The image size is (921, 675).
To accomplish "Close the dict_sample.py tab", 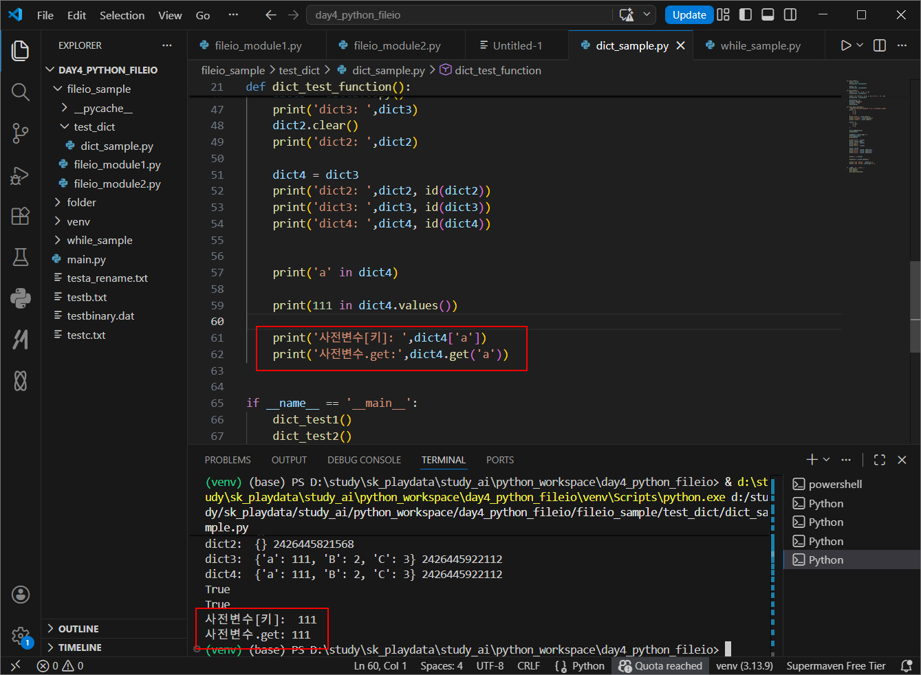I will coord(681,45).
